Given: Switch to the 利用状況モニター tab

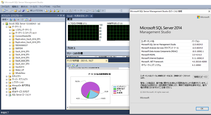Looking at the screenshot, I should tap(79, 16).
